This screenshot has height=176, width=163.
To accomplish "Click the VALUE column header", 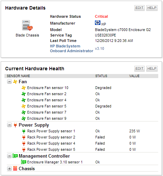I will (x=134, y=76).
